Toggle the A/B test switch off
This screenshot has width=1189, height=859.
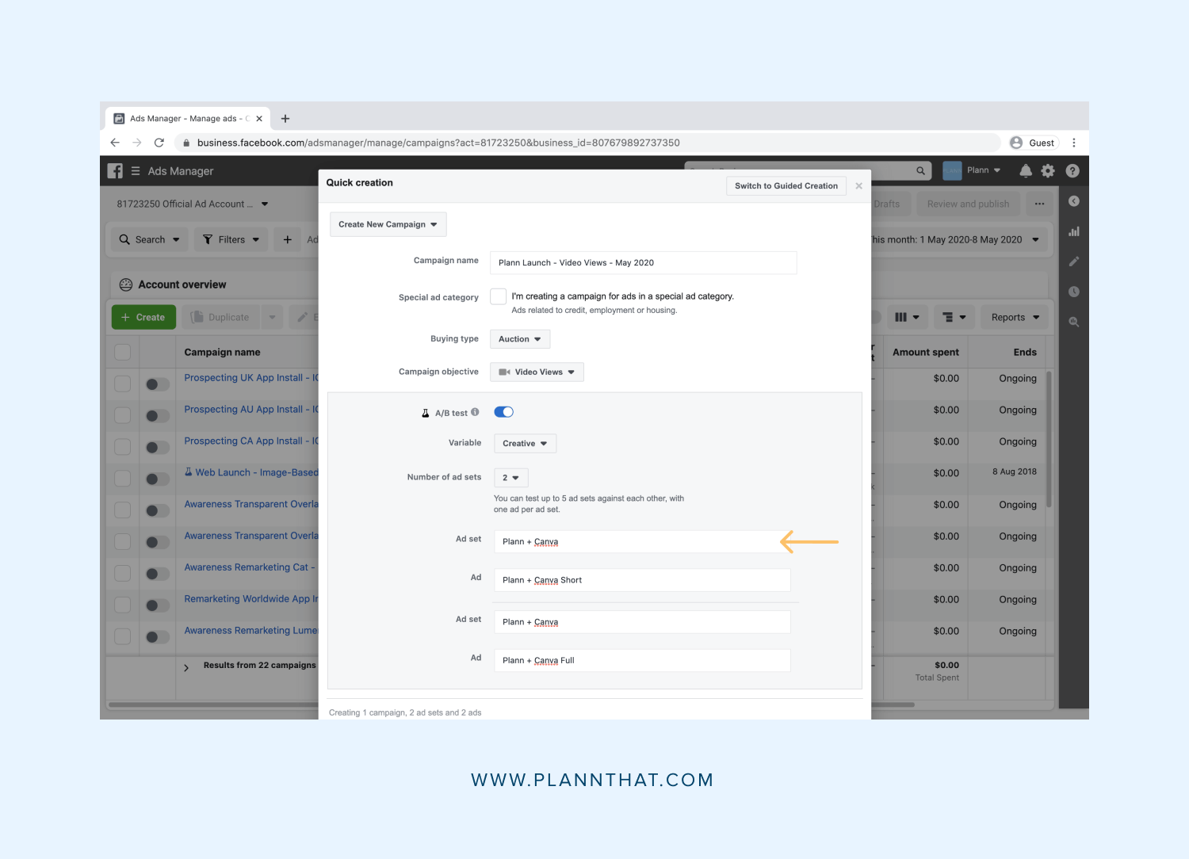pos(504,412)
